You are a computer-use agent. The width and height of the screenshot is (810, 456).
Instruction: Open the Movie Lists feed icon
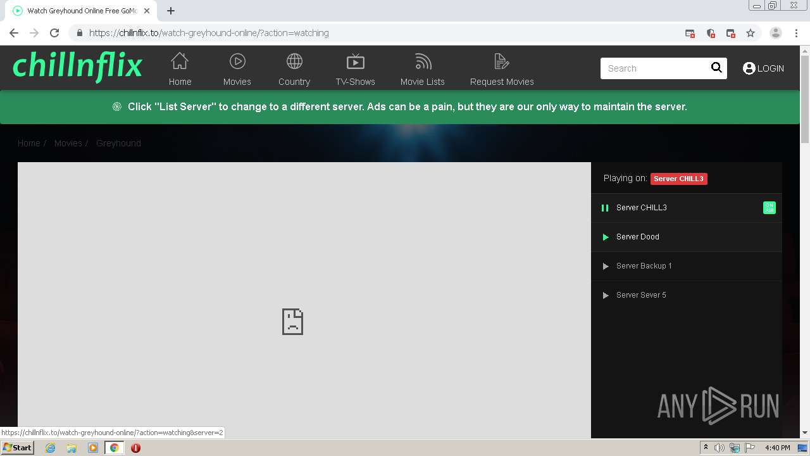(423, 61)
